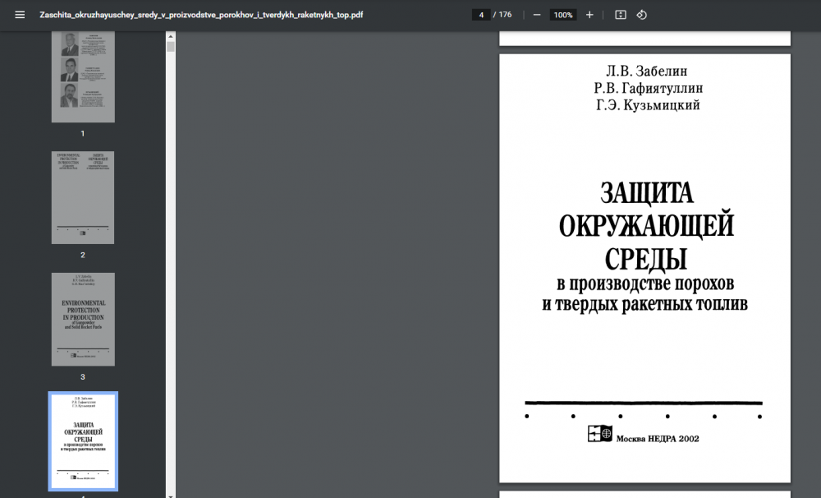Open page 1 thumbnail with author photos

(83, 76)
